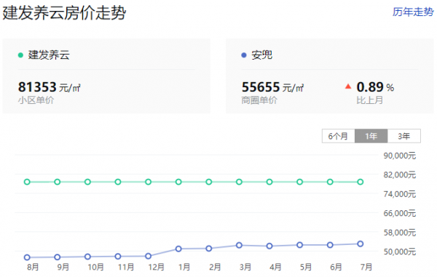Select green data point for 8月
Screen dimensions: 437x277
27,182
